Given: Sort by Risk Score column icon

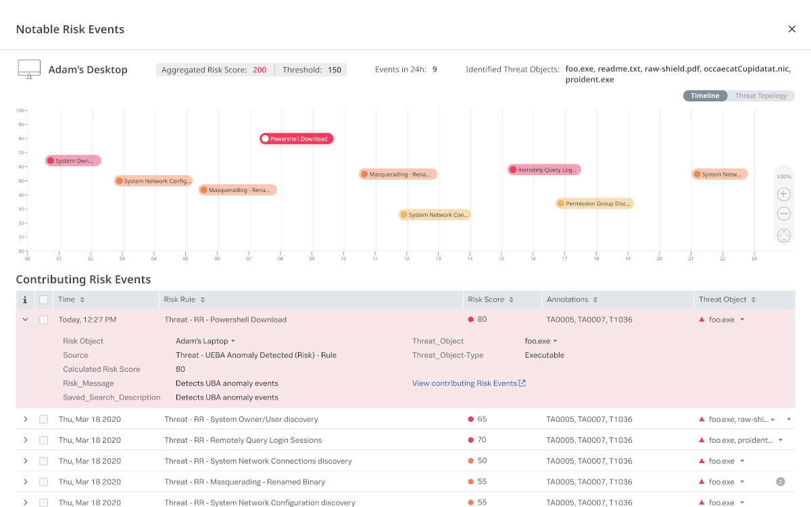Looking at the screenshot, I should coord(511,299).
